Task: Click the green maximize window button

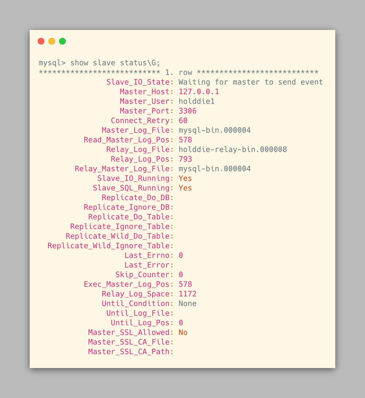Action: pos(62,41)
